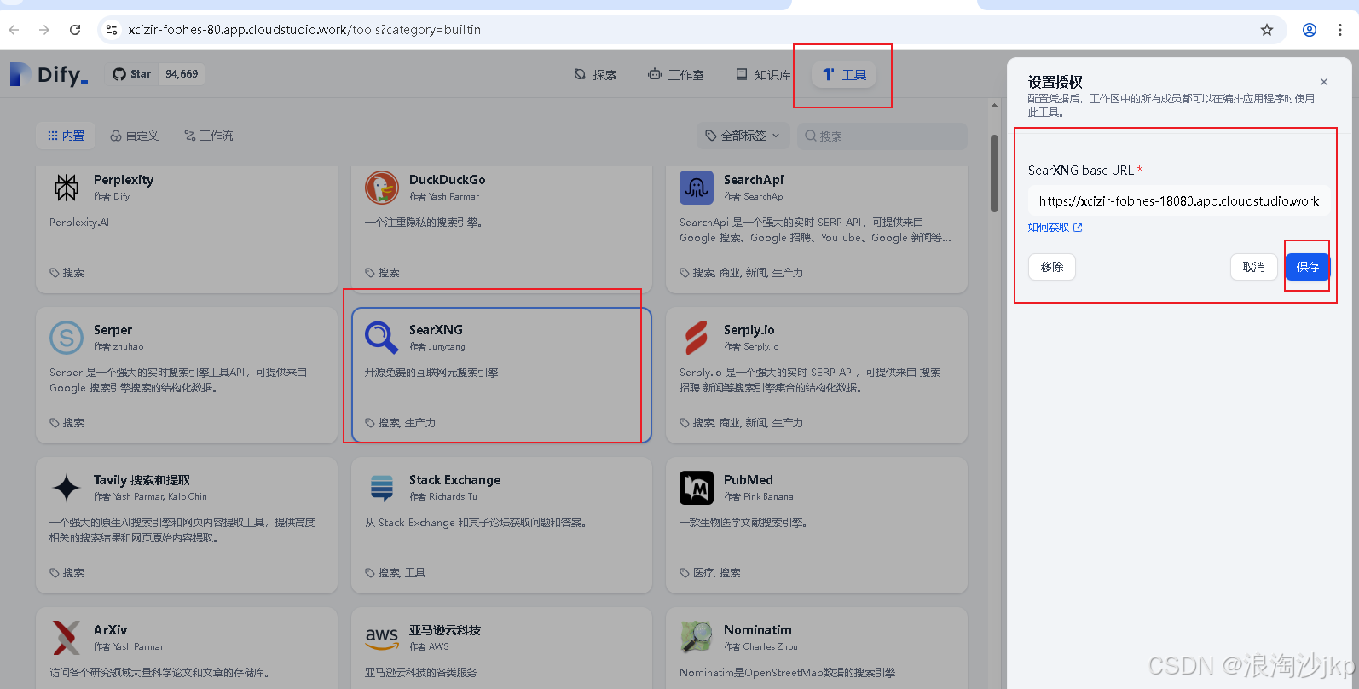Image resolution: width=1359 pixels, height=689 pixels.
Task: Go to the 工具 tab
Action: (844, 75)
